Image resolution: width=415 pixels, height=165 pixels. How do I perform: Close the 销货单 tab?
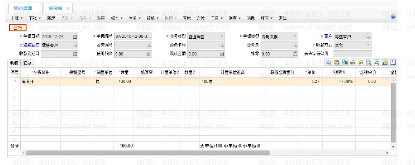(68, 9)
